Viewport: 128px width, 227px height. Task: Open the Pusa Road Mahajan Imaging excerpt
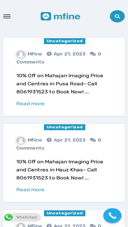60,84
